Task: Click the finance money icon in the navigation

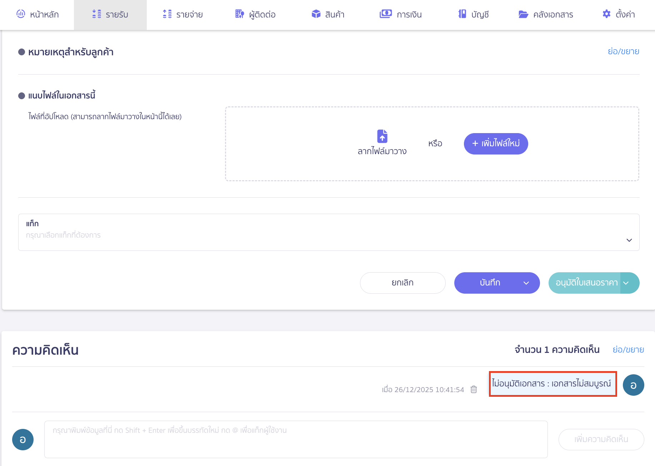Action: click(x=385, y=14)
